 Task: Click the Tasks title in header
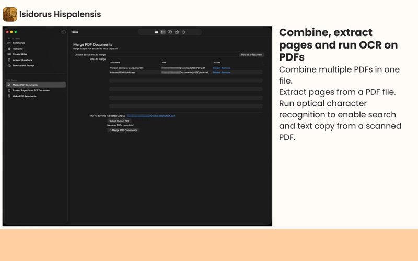coord(75,32)
